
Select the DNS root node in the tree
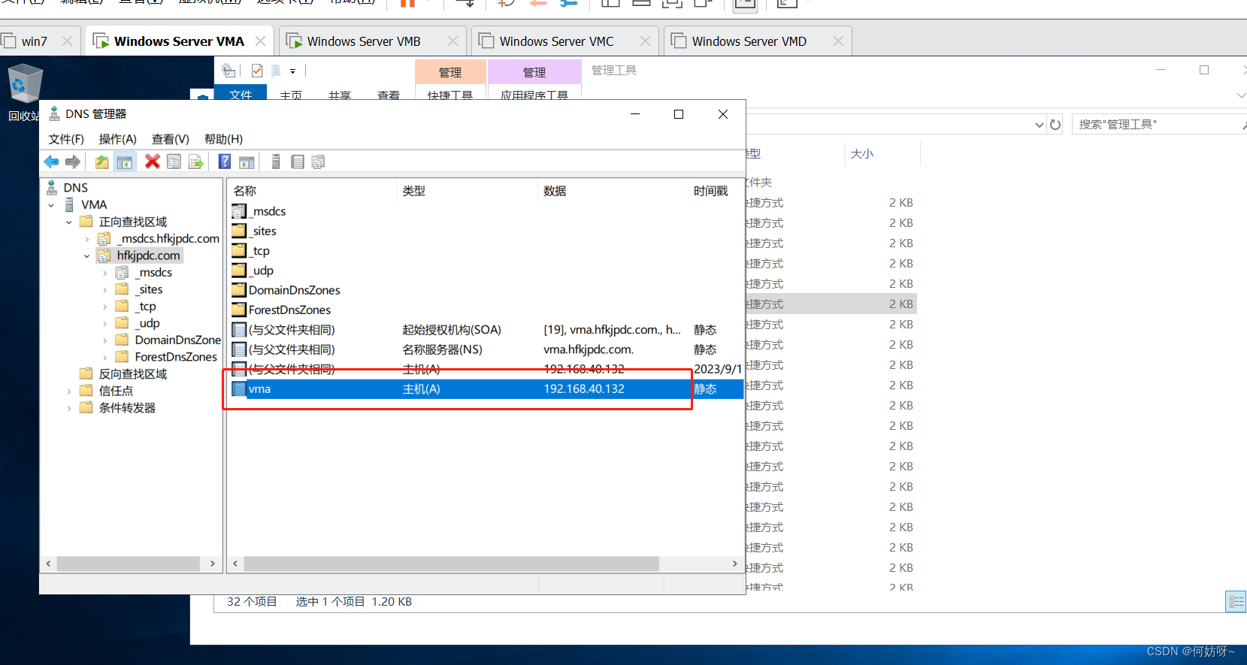pyautogui.click(x=75, y=188)
